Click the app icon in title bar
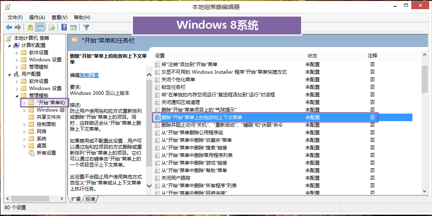The image size is (432, 216). coord(8,7)
